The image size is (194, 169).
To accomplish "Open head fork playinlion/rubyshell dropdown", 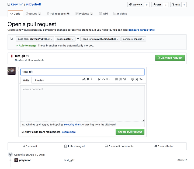I will (100, 39).
